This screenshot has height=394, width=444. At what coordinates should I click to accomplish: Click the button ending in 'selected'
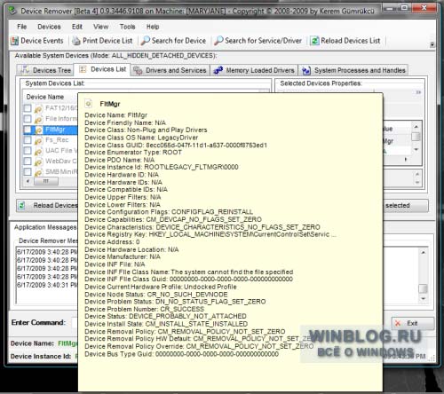click(406, 205)
